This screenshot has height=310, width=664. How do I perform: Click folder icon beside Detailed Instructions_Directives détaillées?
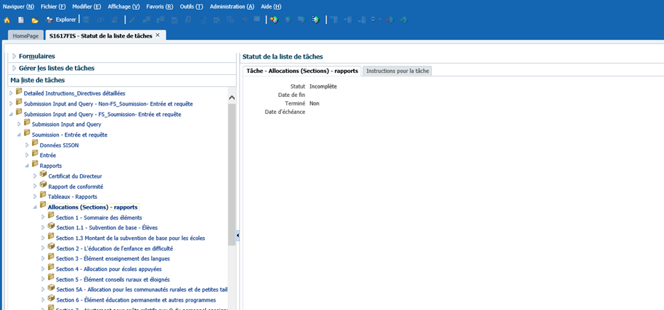click(18, 91)
